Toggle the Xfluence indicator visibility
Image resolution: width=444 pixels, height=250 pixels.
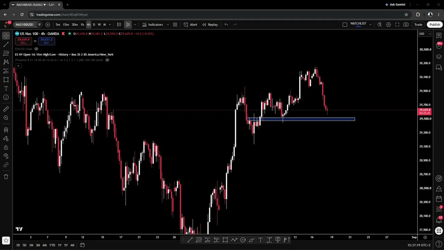[x=107, y=60]
